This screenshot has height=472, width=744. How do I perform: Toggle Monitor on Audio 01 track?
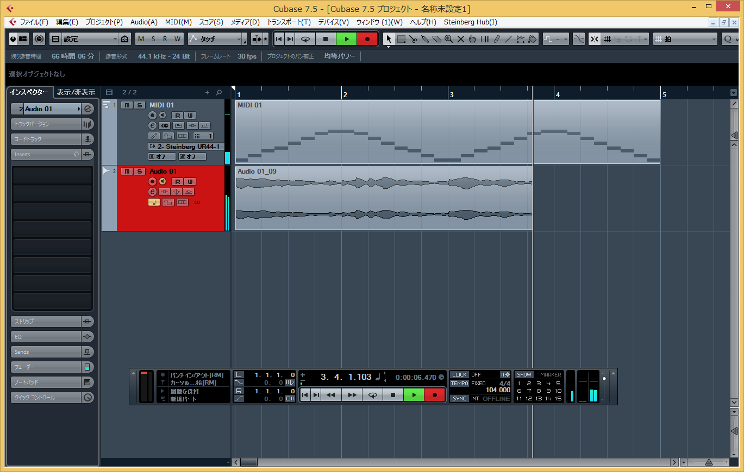point(162,181)
